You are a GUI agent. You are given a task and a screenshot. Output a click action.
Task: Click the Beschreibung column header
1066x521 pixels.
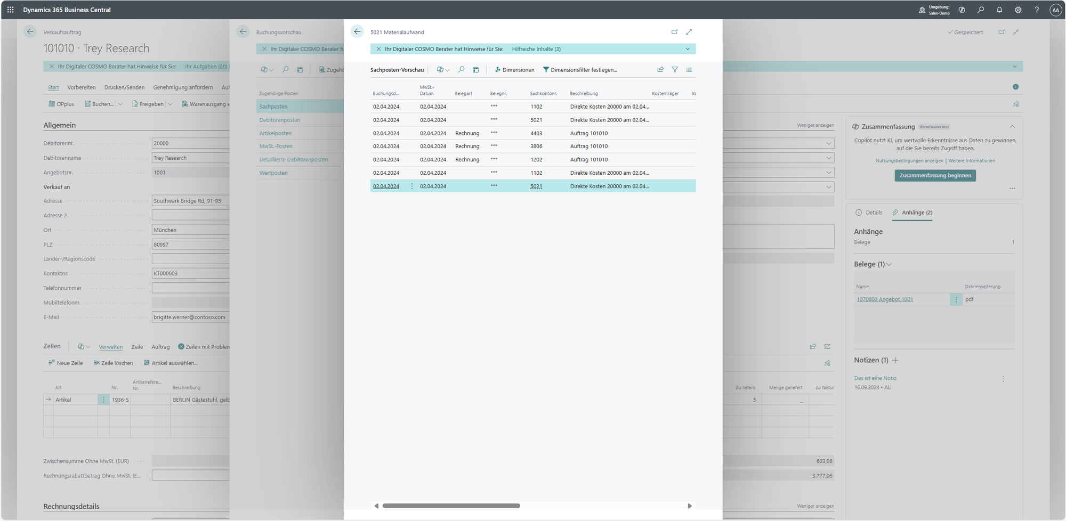tap(584, 94)
